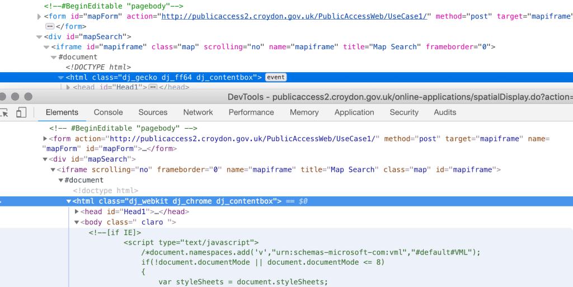Switch to the Network tab

pyautogui.click(x=198, y=112)
